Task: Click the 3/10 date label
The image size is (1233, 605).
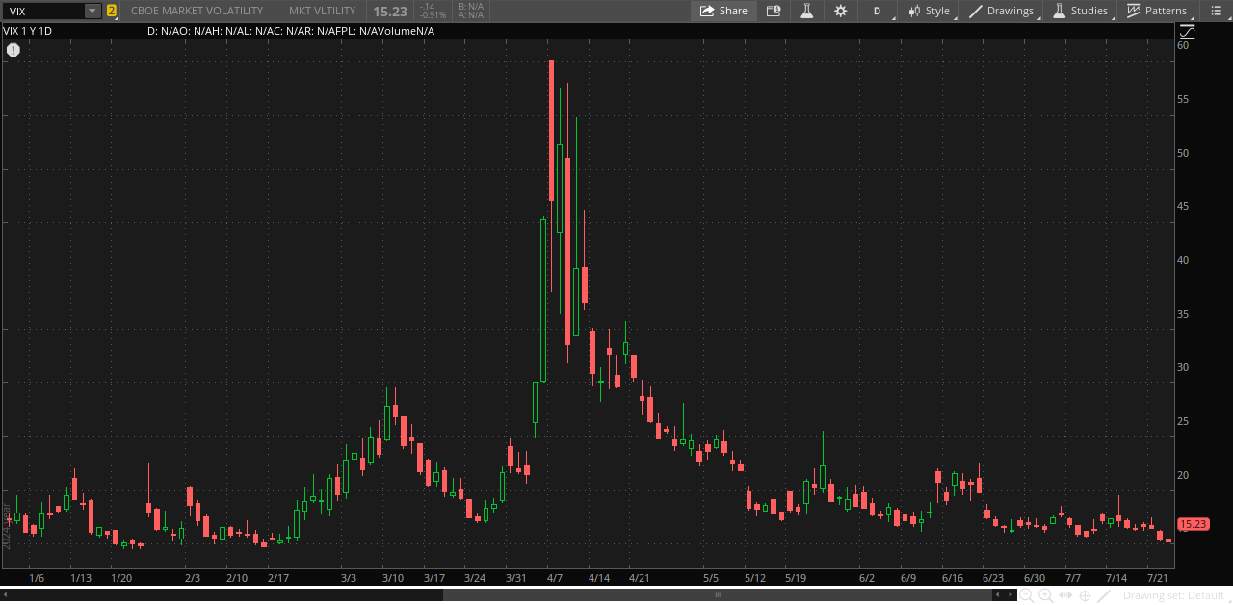Action: point(393,578)
